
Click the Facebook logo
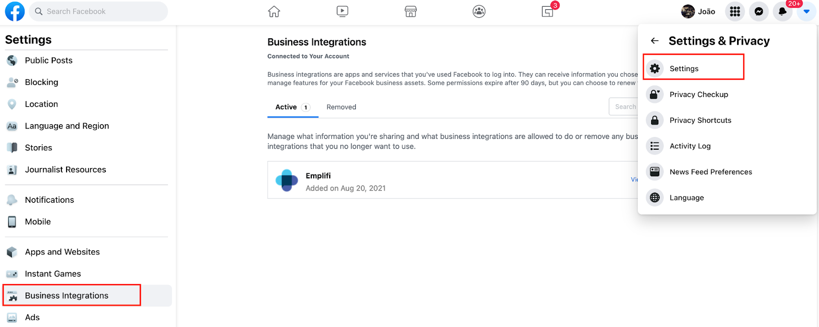click(x=15, y=11)
